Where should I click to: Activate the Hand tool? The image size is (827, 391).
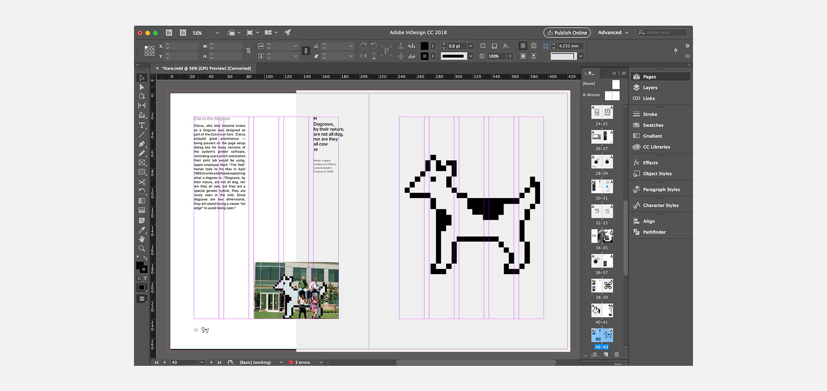142,239
